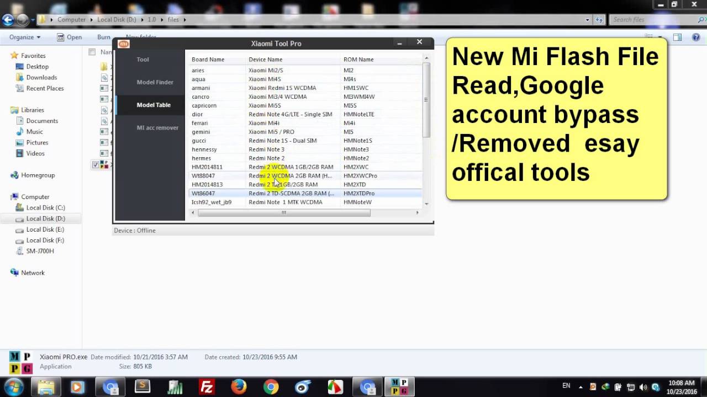The image size is (707, 397).
Task: Click the model table horizontal scrollbar thumb
Action: [284, 213]
